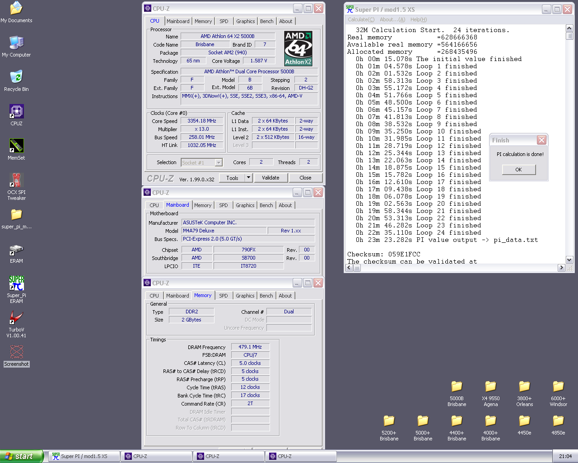Open the 4450e folder
The image size is (578, 463).
click(524, 424)
